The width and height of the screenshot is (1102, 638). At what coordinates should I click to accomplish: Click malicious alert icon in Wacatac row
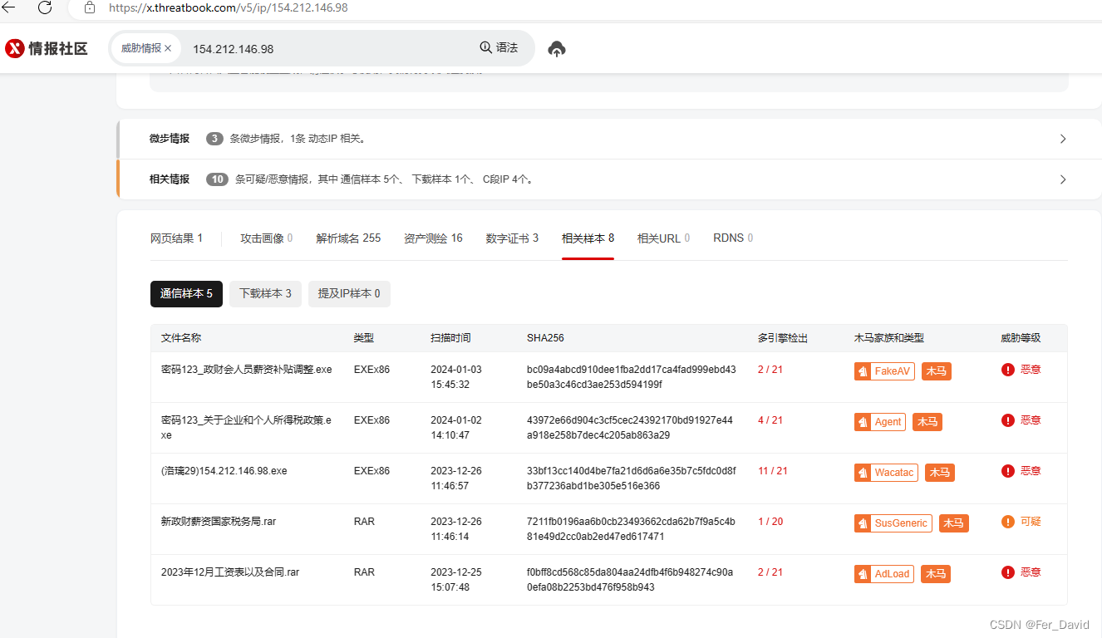coord(1008,471)
